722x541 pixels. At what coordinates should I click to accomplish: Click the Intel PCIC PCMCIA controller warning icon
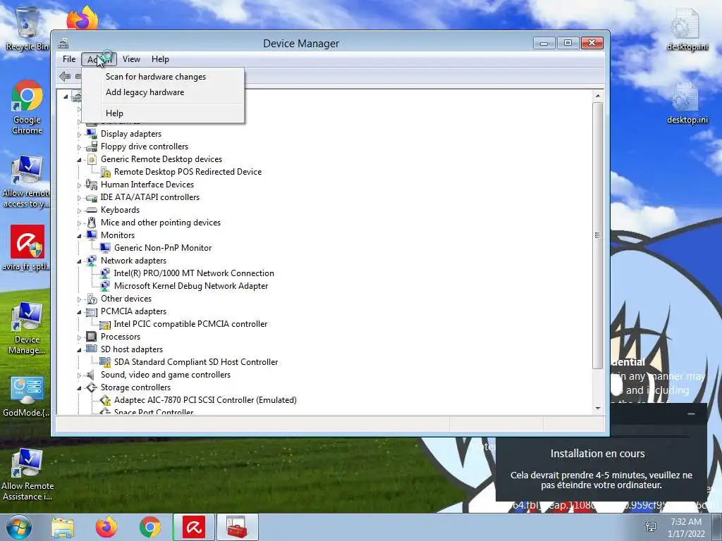click(105, 324)
